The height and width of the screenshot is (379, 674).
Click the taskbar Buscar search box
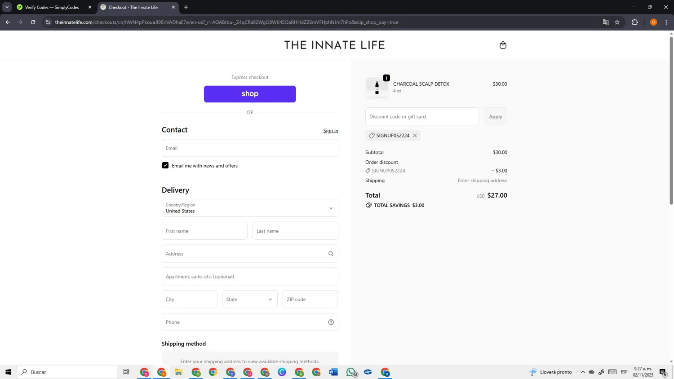point(67,372)
